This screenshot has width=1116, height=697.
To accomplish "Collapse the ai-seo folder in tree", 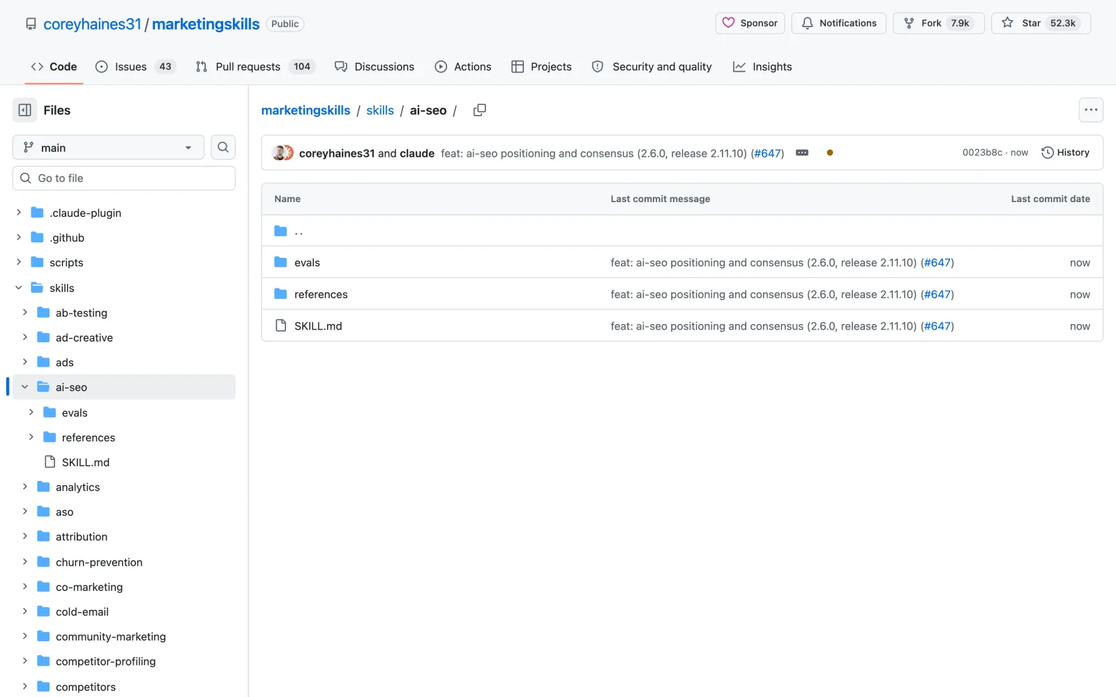I will click(25, 387).
